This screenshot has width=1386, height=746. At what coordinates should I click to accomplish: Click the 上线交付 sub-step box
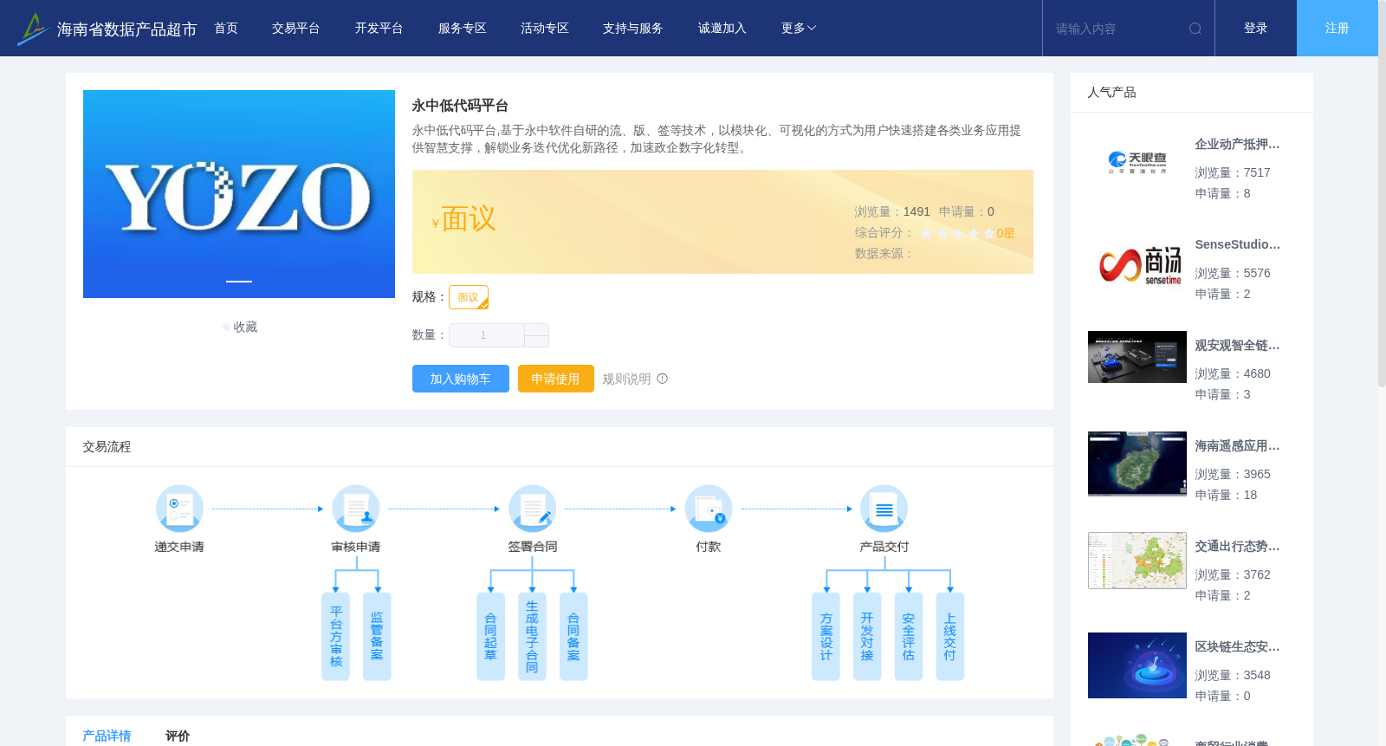[x=950, y=637]
